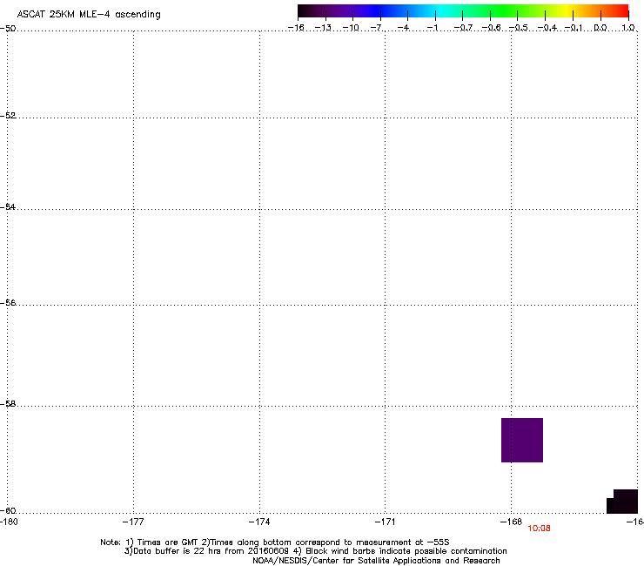Click the -0.1 color scale label
The width and height of the screenshot is (644, 566).
point(574,28)
